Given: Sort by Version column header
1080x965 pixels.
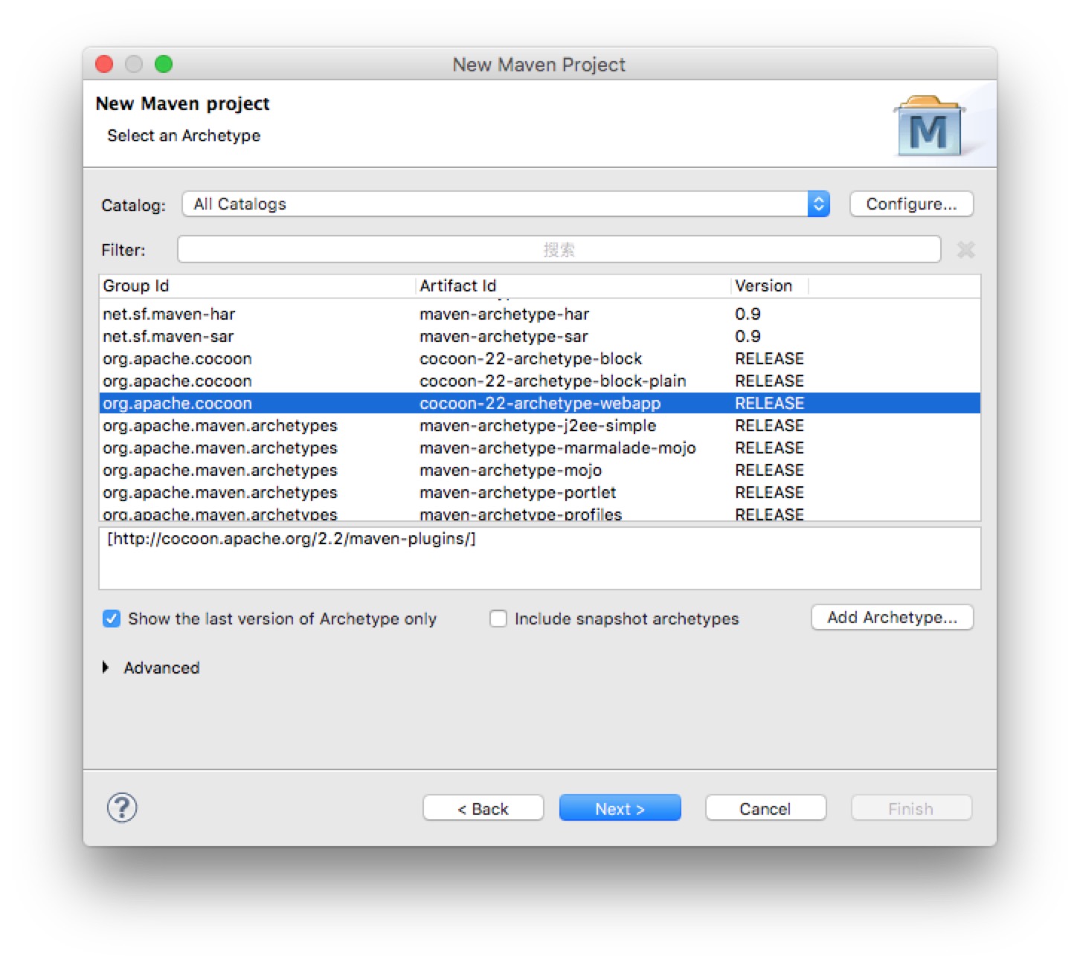Looking at the screenshot, I should [x=770, y=285].
